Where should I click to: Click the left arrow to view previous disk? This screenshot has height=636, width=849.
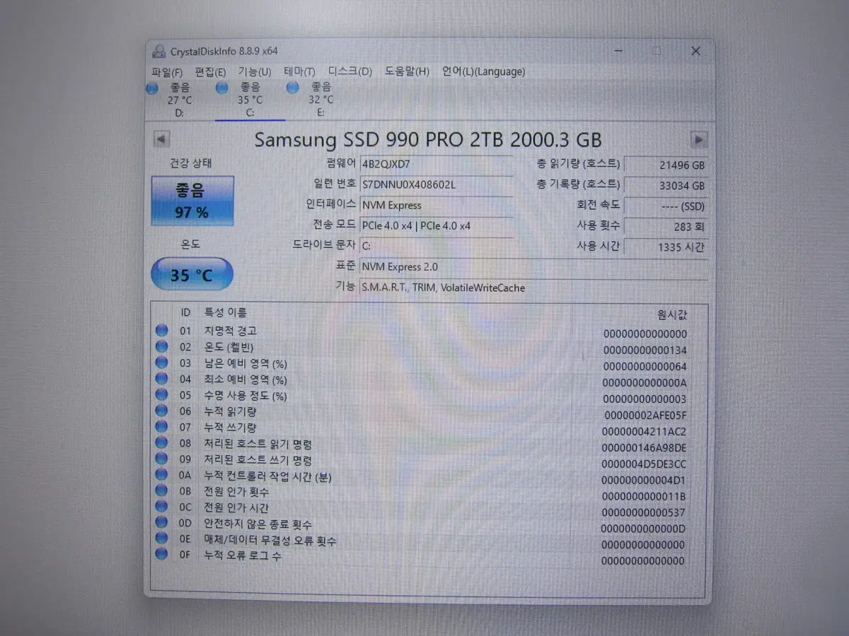pyautogui.click(x=161, y=139)
